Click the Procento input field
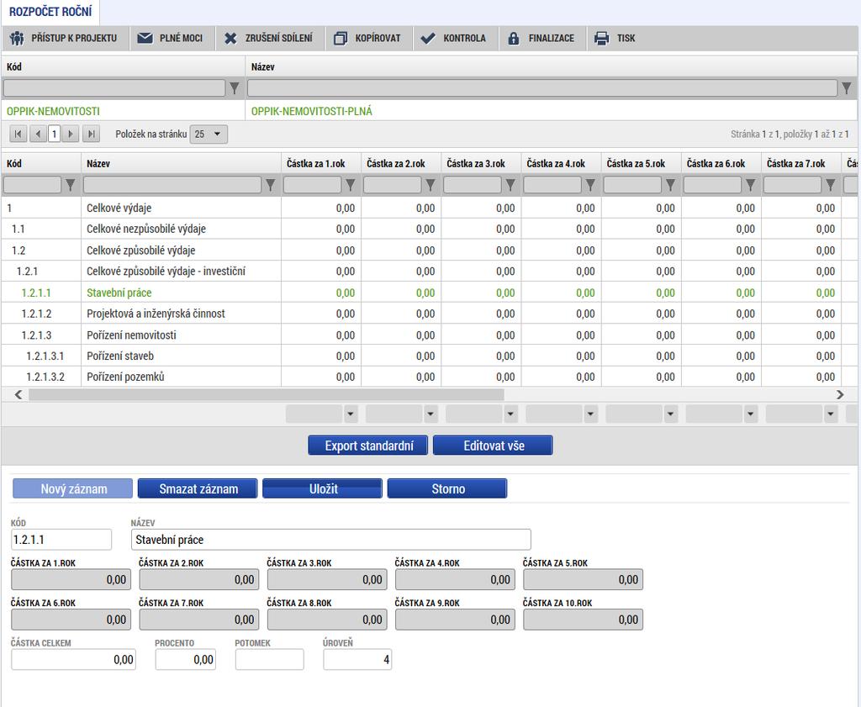The width and height of the screenshot is (861, 707). [186, 659]
